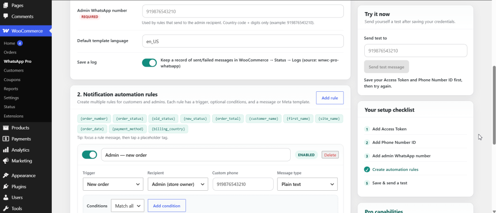
Task: Insert the {order_total} placeholder tag
Action: coord(228,119)
